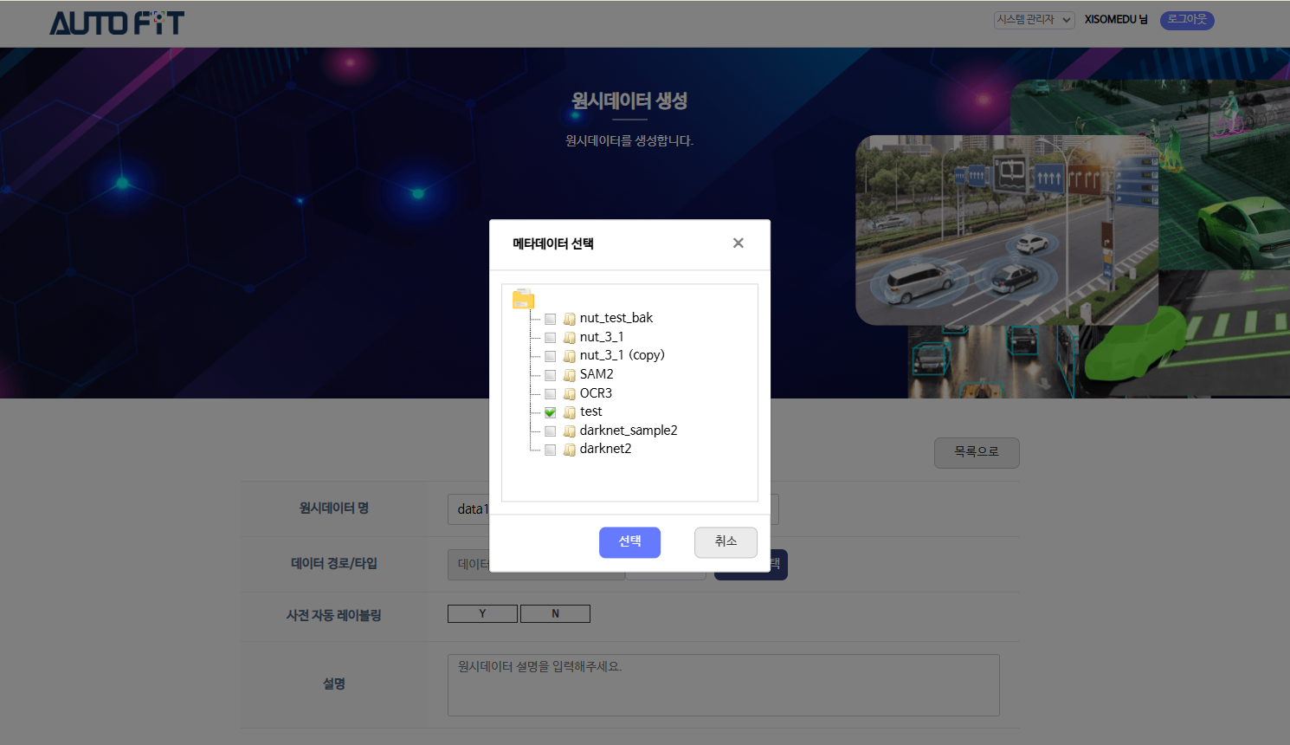
Task: Click the AUTO FIT logo
Action: 117,23
